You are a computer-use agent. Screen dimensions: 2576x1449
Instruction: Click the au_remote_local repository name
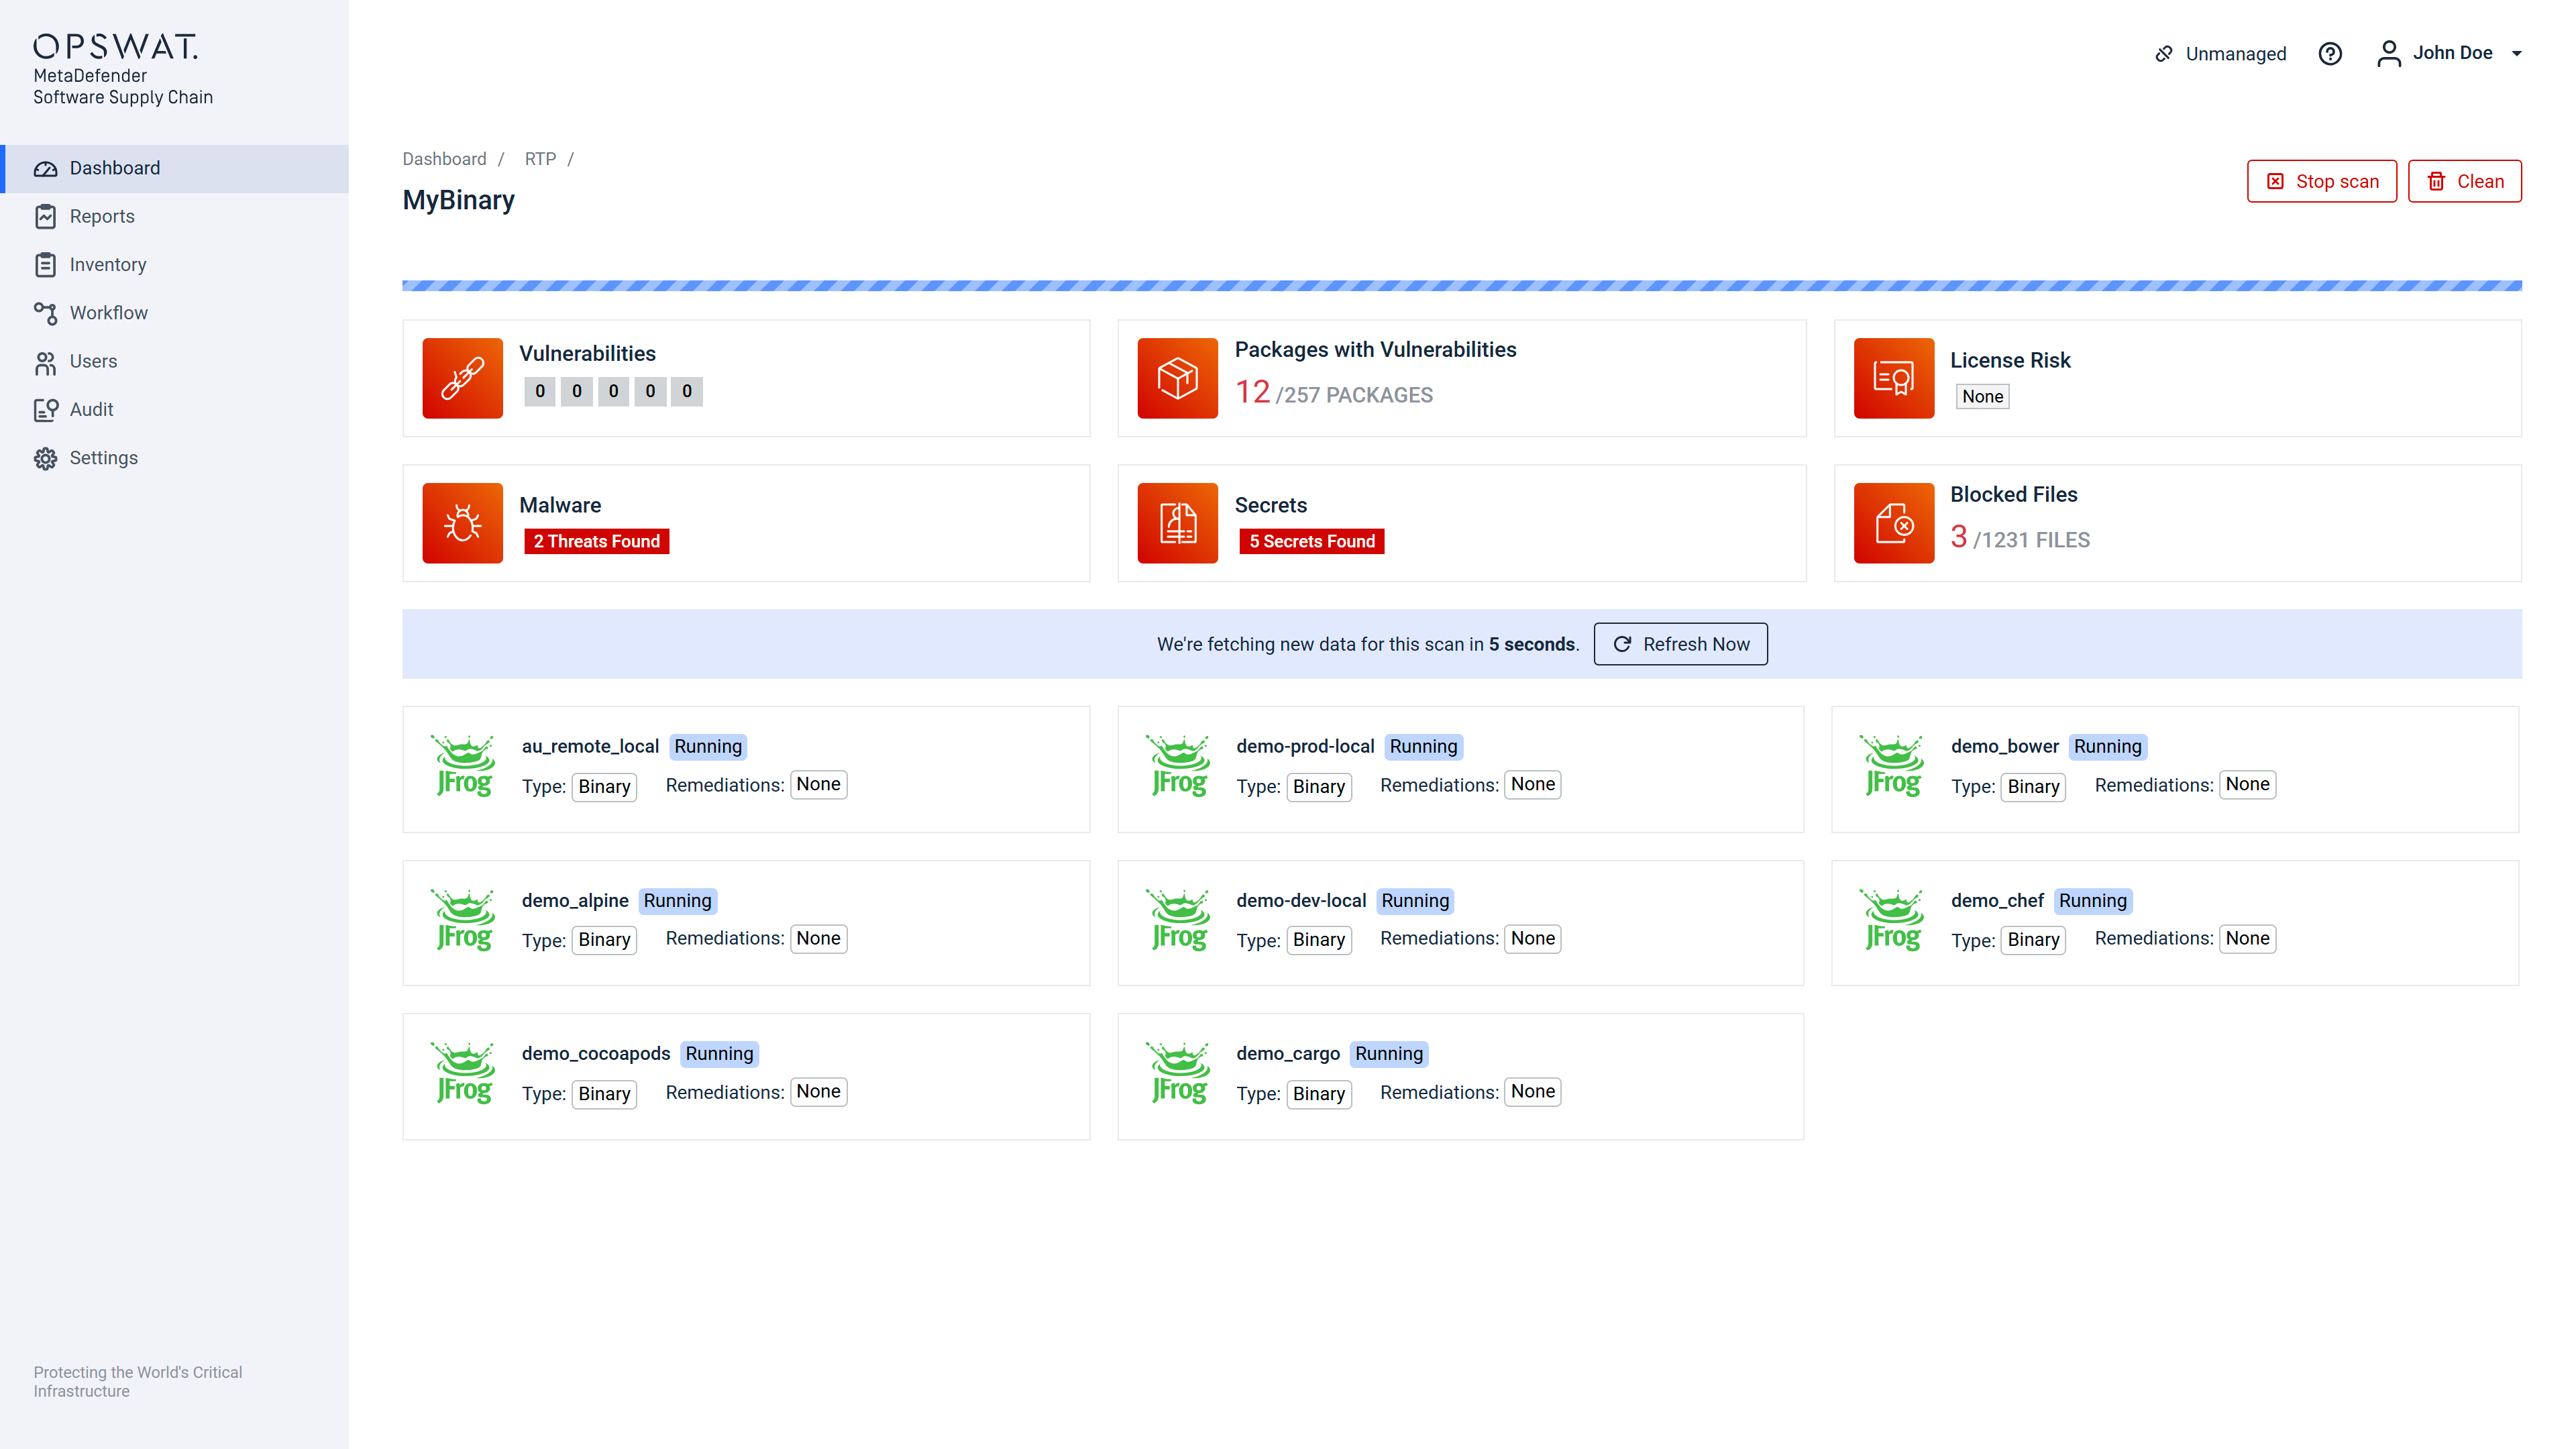pos(590,746)
